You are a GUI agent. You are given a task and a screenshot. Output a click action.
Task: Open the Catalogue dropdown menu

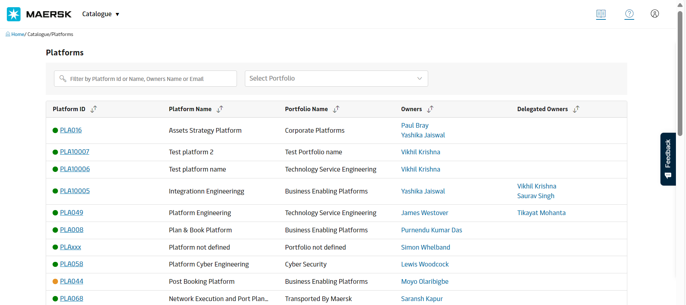[x=101, y=14]
